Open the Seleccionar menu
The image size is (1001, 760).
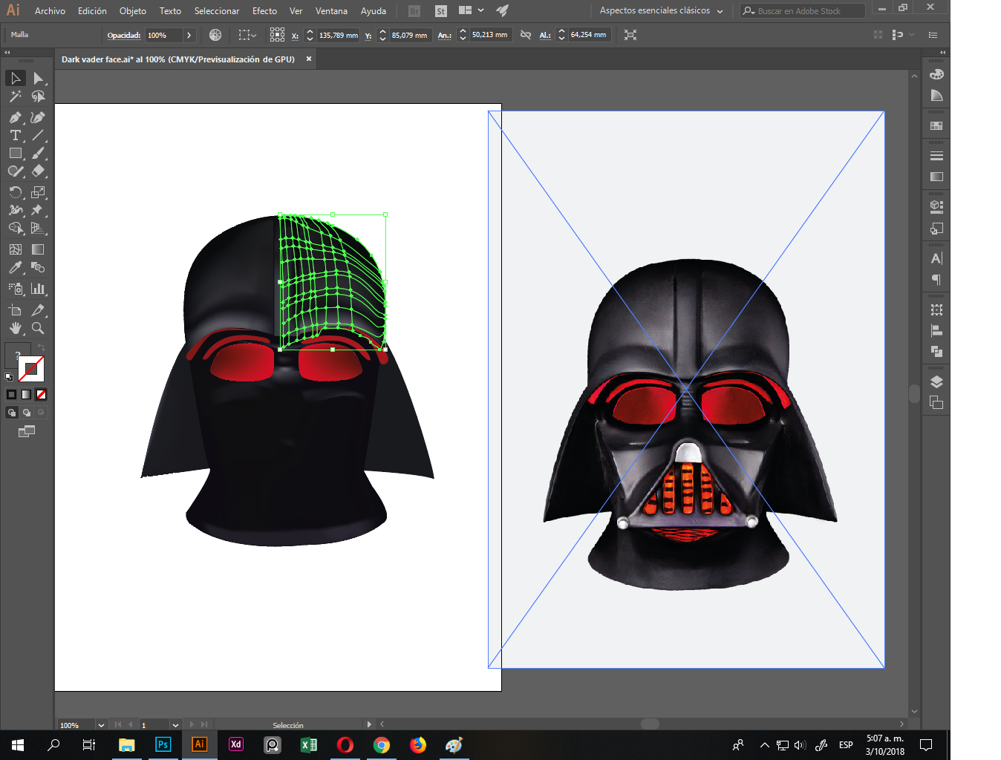pyautogui.click(x=217, y=11)
